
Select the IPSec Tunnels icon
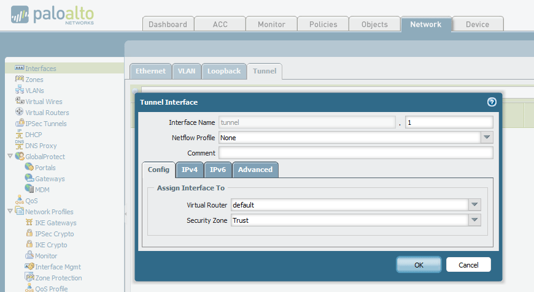coord(19,124)
